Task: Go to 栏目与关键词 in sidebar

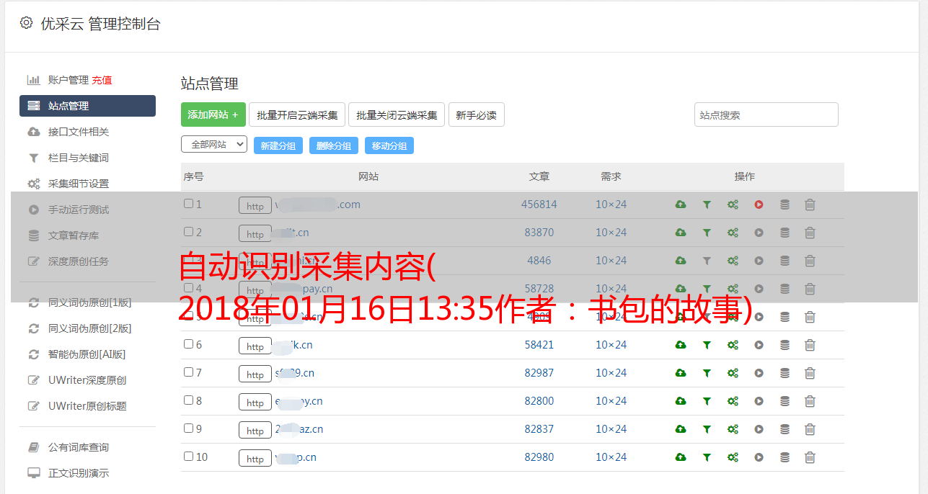Action: coord(79,158)
